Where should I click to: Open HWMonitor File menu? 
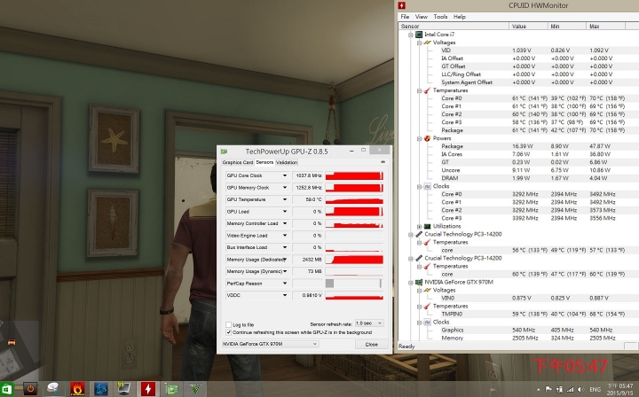405,17
